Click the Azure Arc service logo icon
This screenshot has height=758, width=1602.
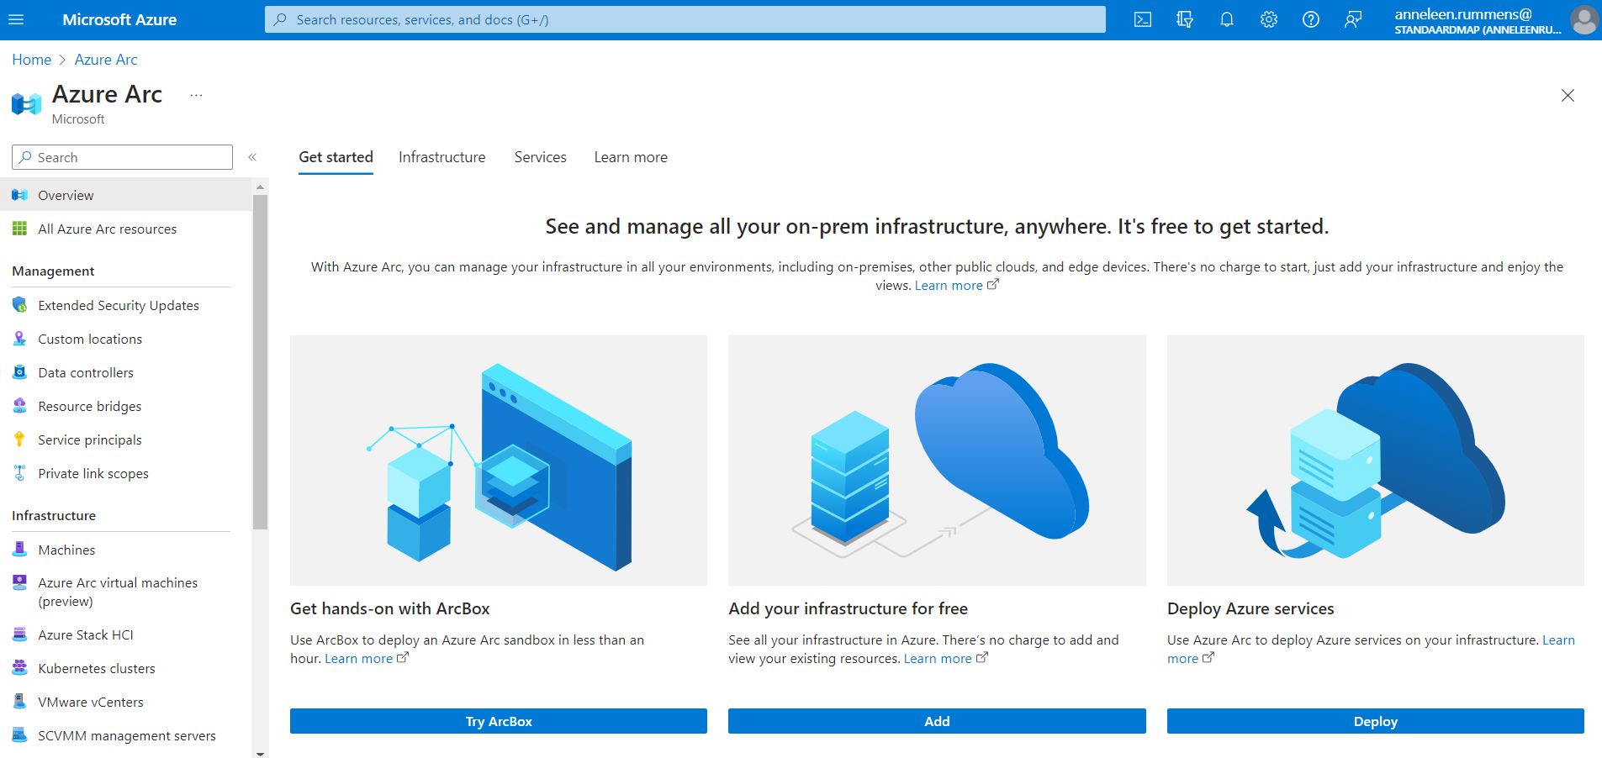click(26, 103)
